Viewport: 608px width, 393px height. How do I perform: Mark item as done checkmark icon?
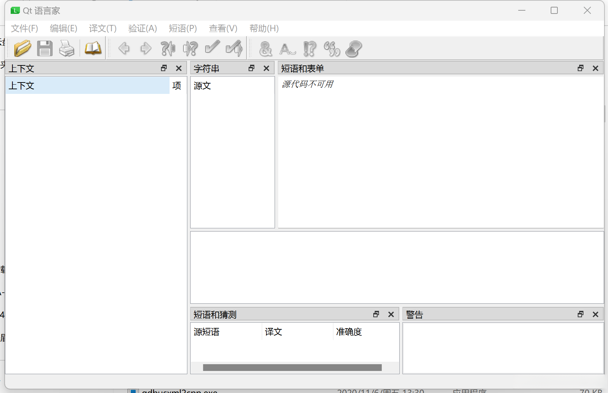point(212,47)
